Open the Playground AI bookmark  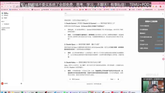coord(36,10)
